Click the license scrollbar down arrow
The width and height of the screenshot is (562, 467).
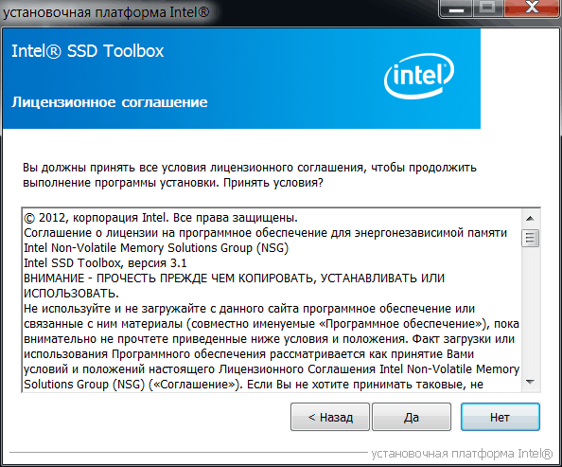click(530, 382)
